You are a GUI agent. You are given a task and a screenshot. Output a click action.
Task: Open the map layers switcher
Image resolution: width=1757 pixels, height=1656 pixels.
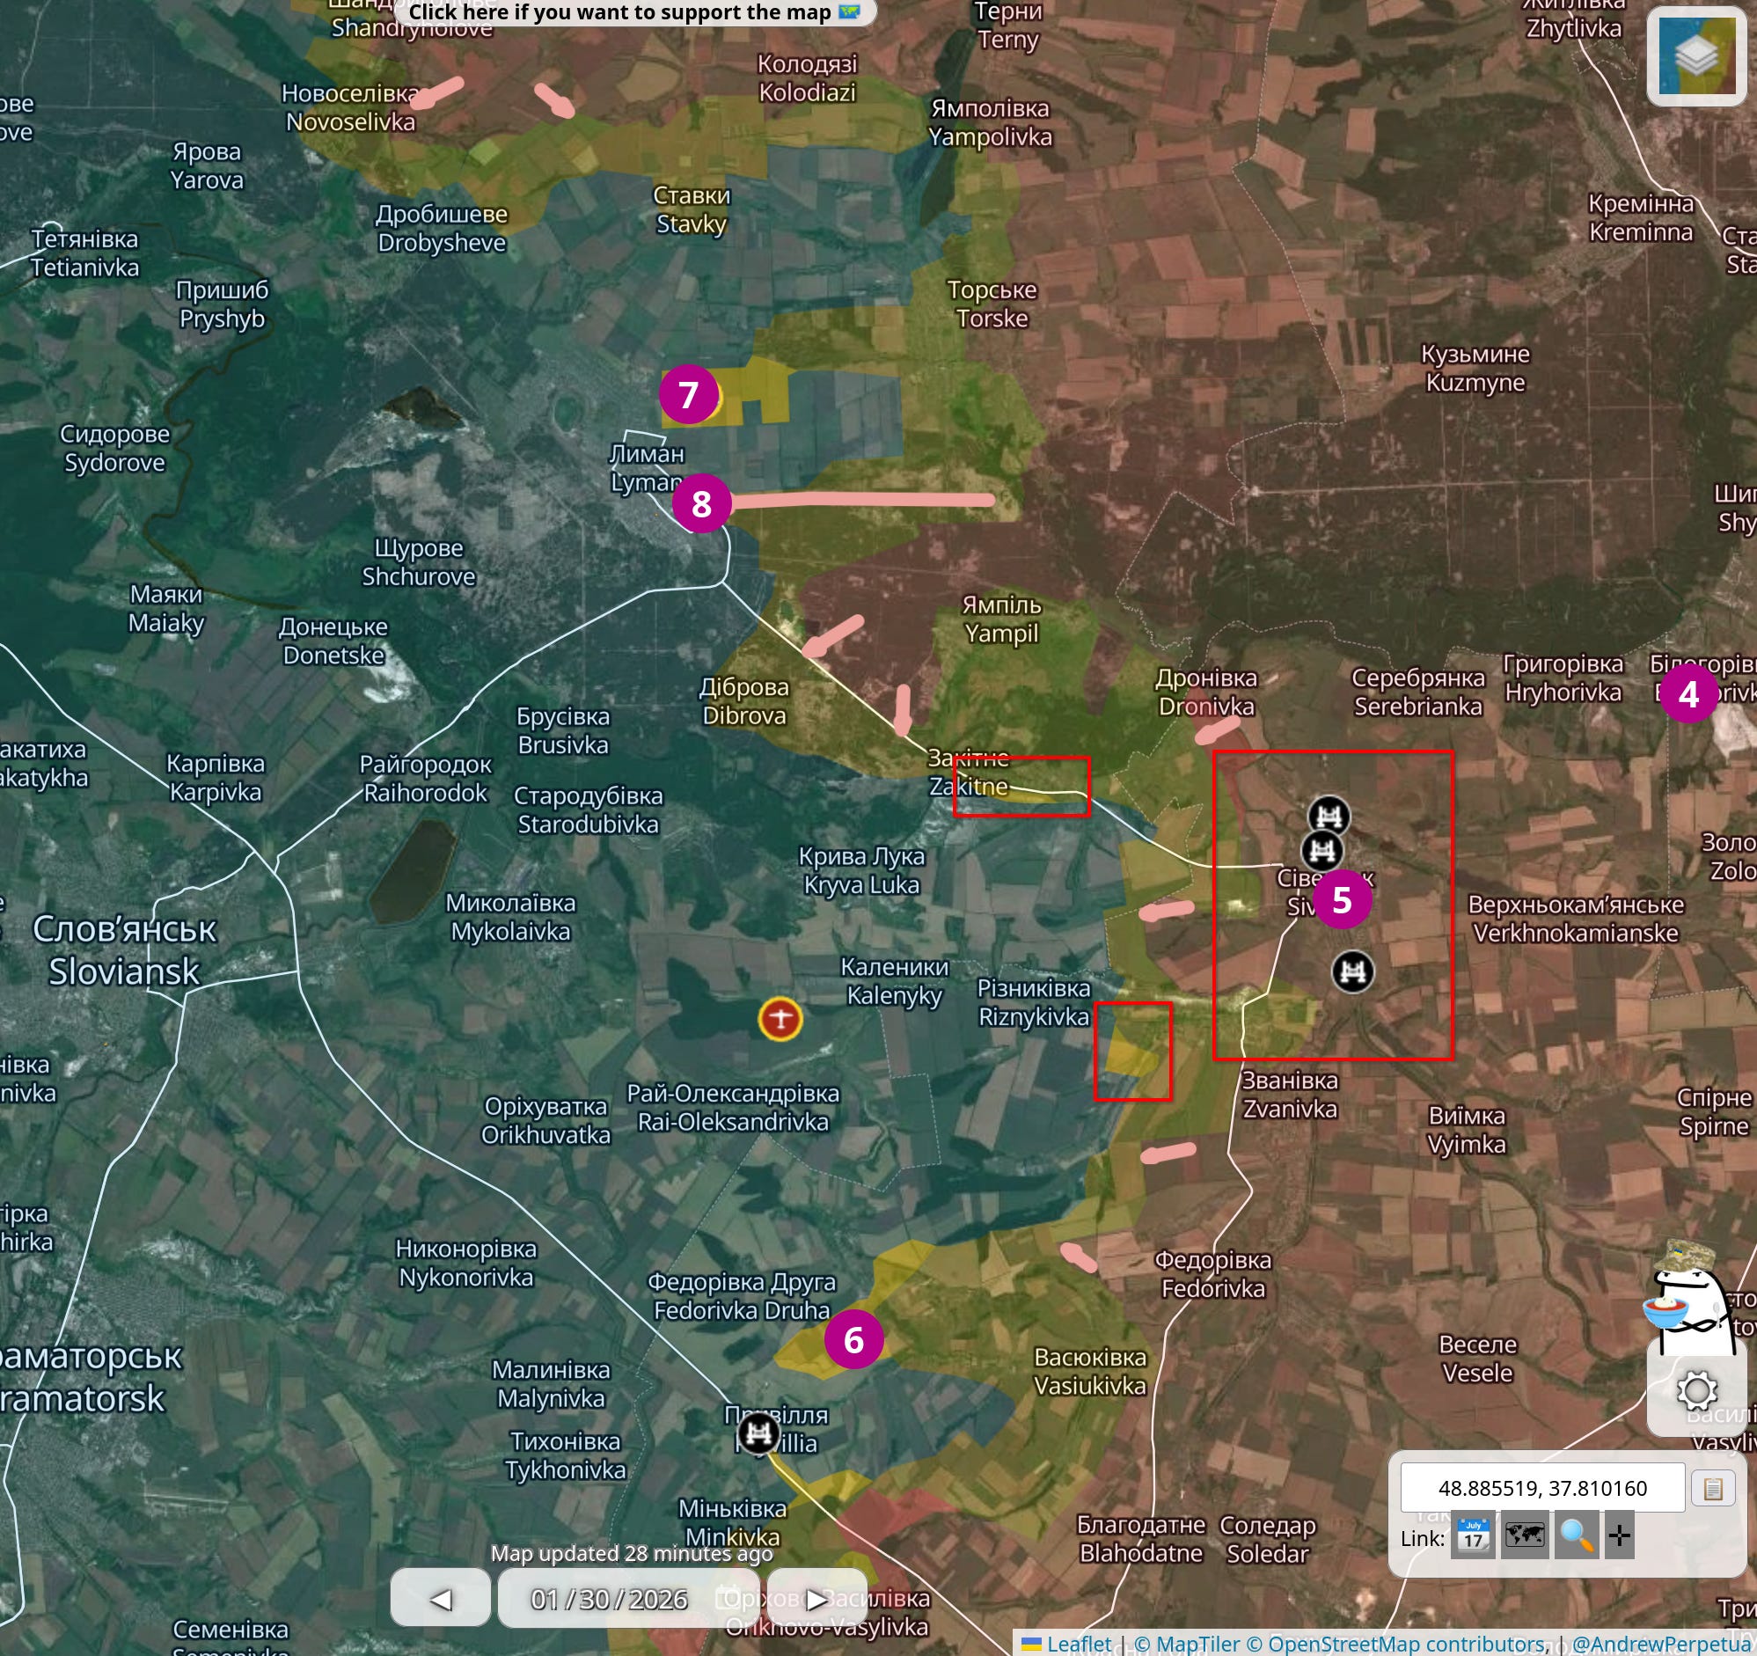pos(1695,56)
